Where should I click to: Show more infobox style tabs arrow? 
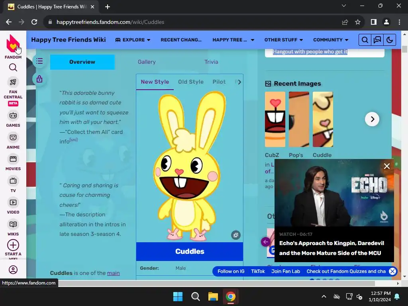click(239, 82)
